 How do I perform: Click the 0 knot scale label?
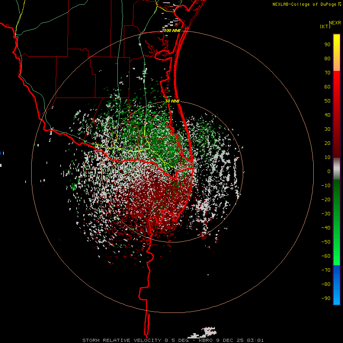[329, 171]
